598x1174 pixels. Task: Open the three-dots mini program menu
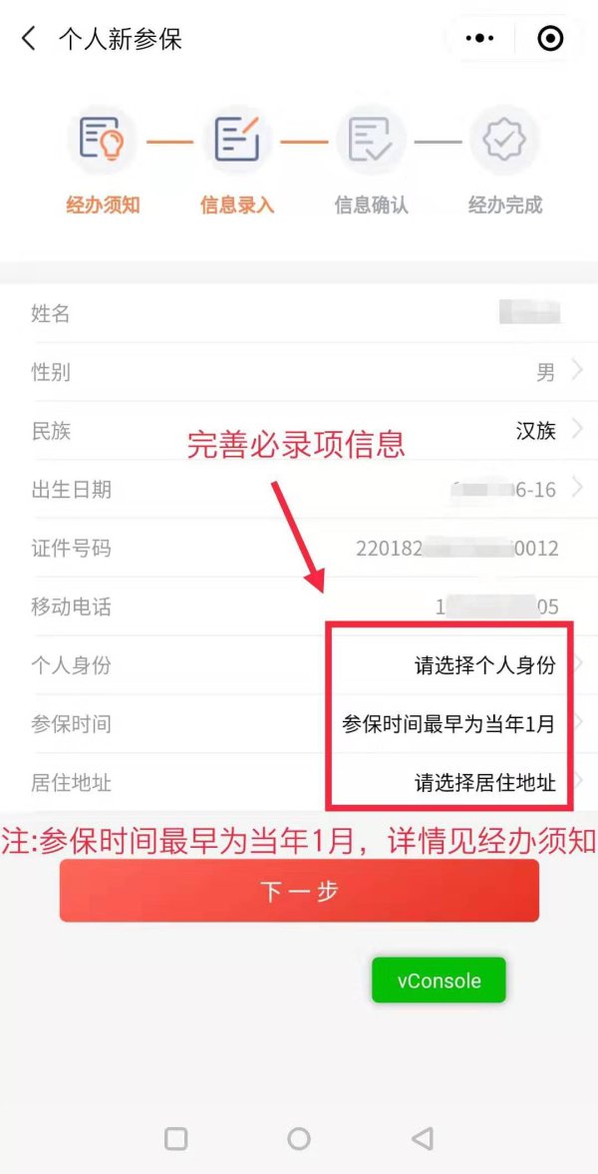coord(479,38)
